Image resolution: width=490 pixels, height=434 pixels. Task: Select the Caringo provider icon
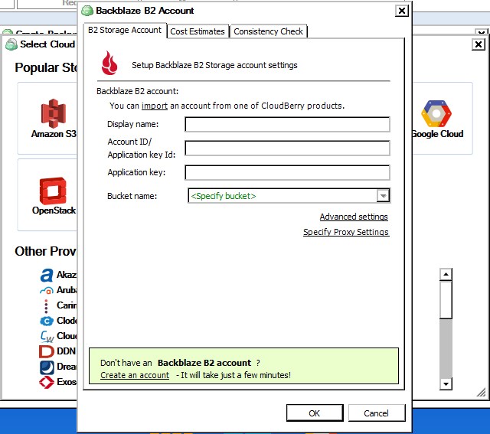[x=46, y=306]
